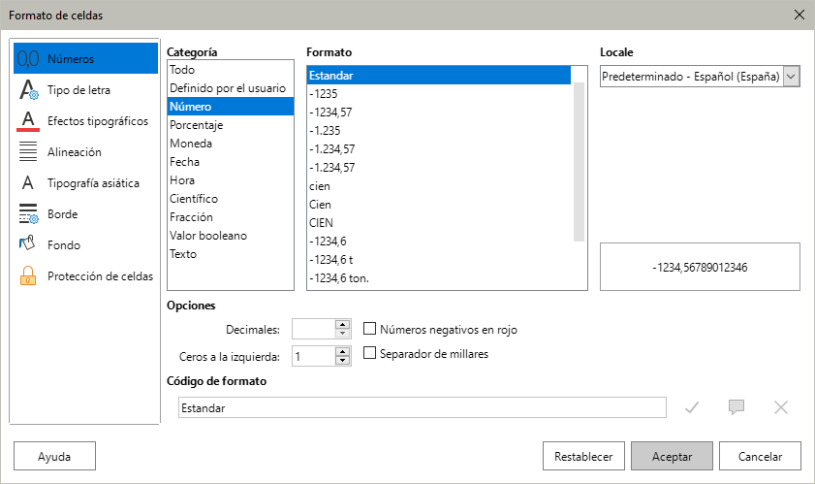Select format -1234,6 t

(x=439, y=260)
